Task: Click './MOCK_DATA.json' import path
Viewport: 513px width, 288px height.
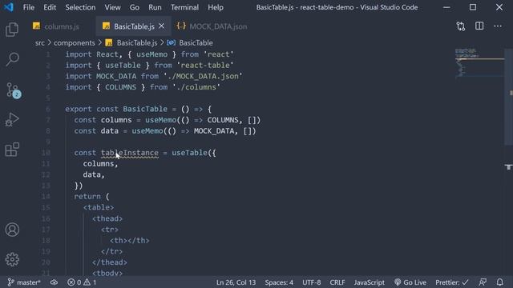Action: pyautogui.click(x=203, y=76)
